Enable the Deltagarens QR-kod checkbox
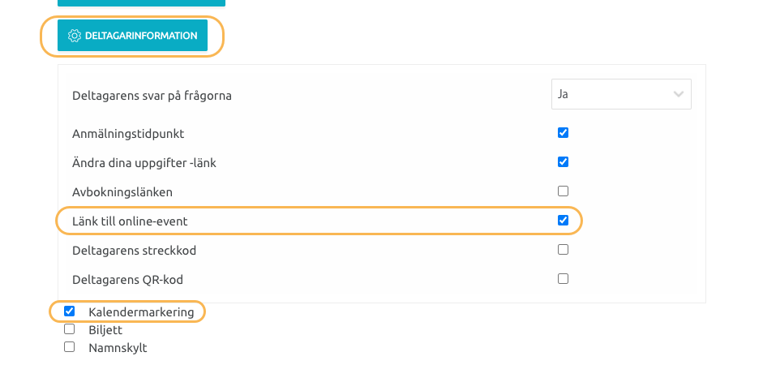The width and height of the screenshot is (763, 365). click(563, 278)
